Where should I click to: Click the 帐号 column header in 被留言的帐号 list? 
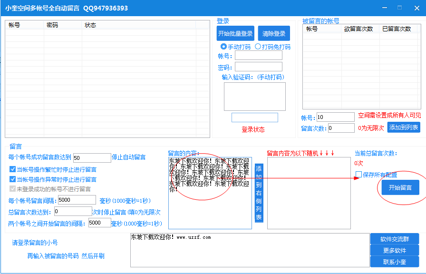(322, 29)
